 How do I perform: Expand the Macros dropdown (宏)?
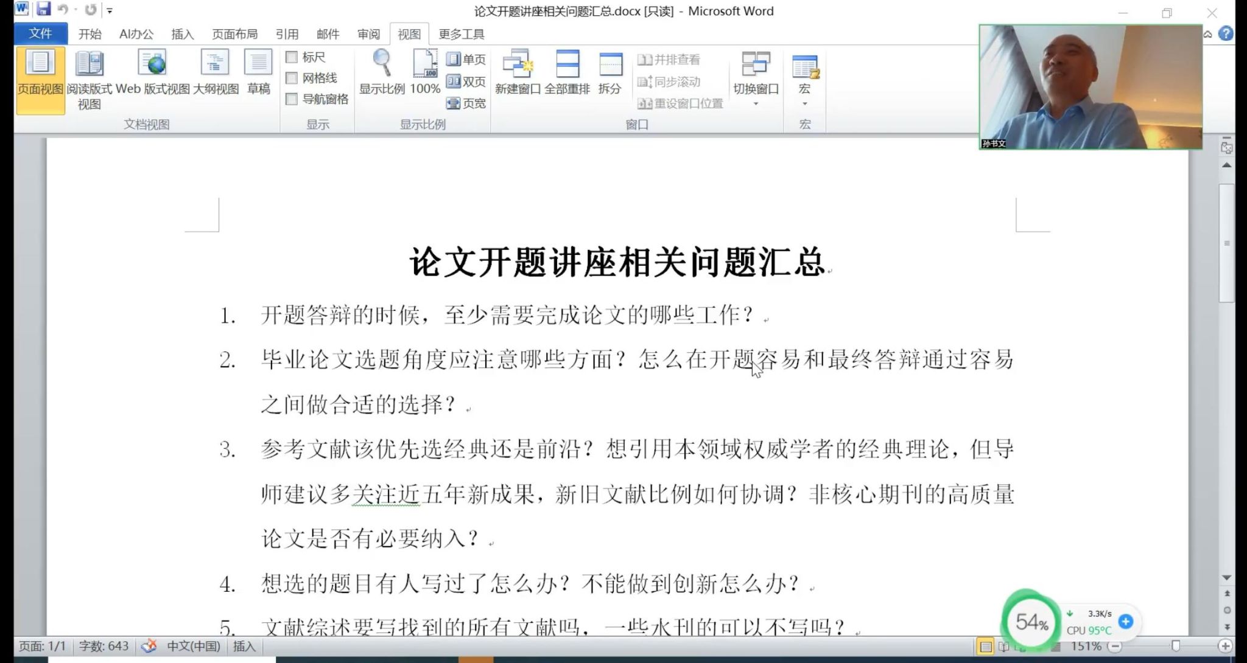pos(804,103)
